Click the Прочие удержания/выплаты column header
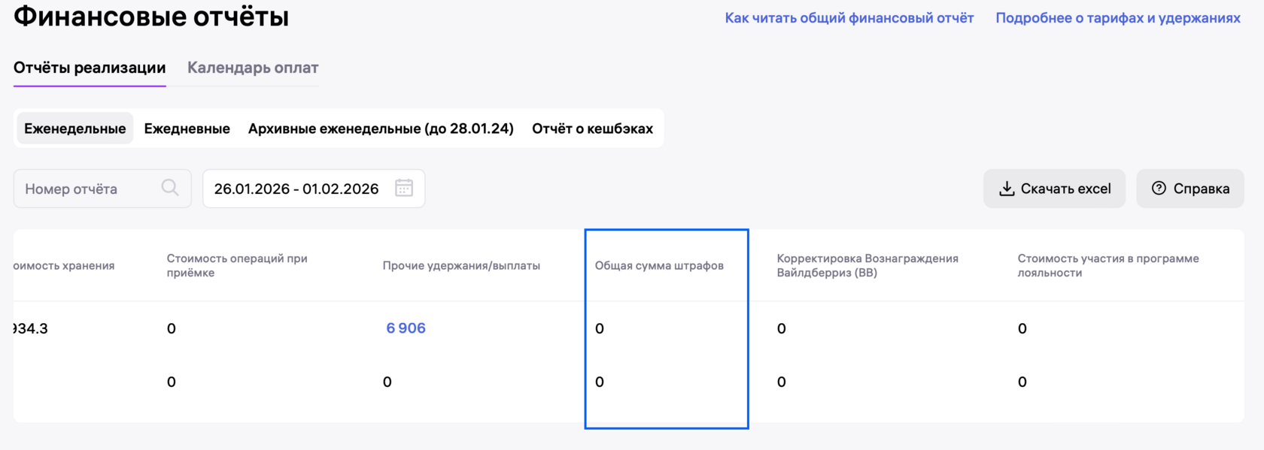This screenshot has height=450, width=1264. pyautogui.click(x=461, y=265)
